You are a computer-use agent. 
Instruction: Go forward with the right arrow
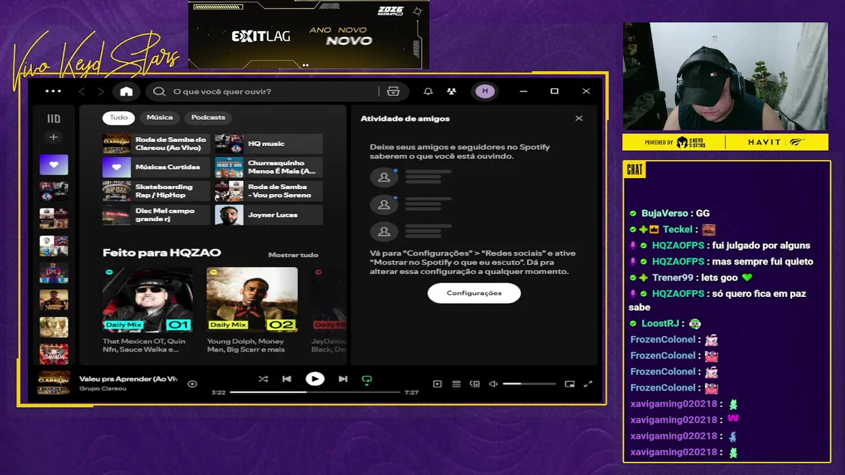pyautogui.click(x=100, y=91)
